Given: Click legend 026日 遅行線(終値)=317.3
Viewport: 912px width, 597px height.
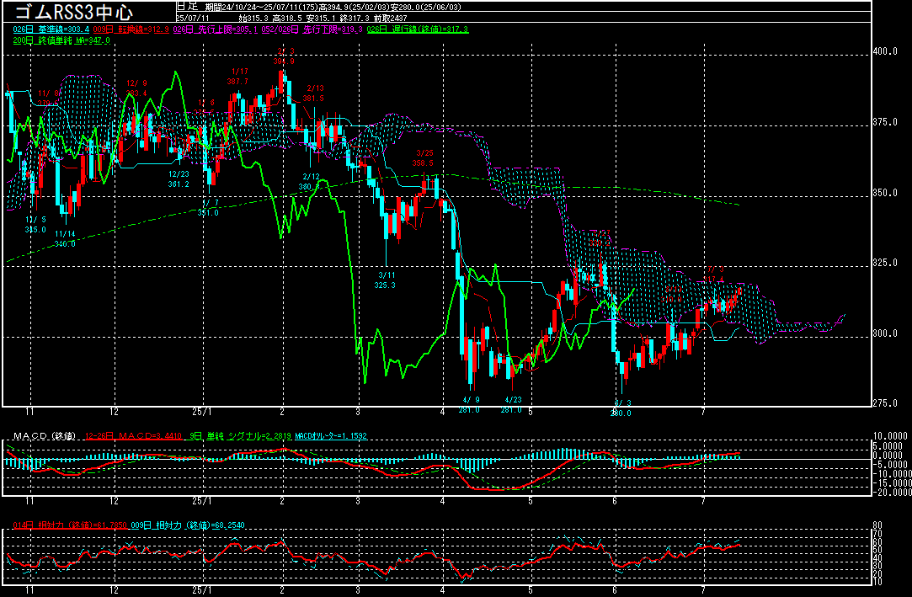Looking at the screenshot, I should tap(418, 29).
